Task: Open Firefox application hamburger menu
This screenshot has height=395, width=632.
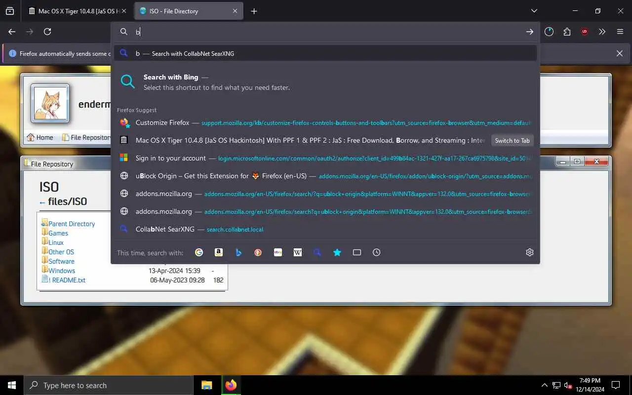Action: (620, 32)
